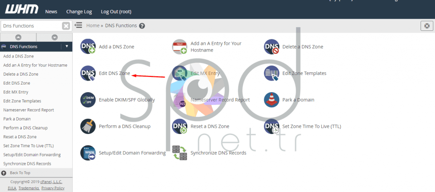Click the Edit DNS Zone label in main panel

pos(115,73)
